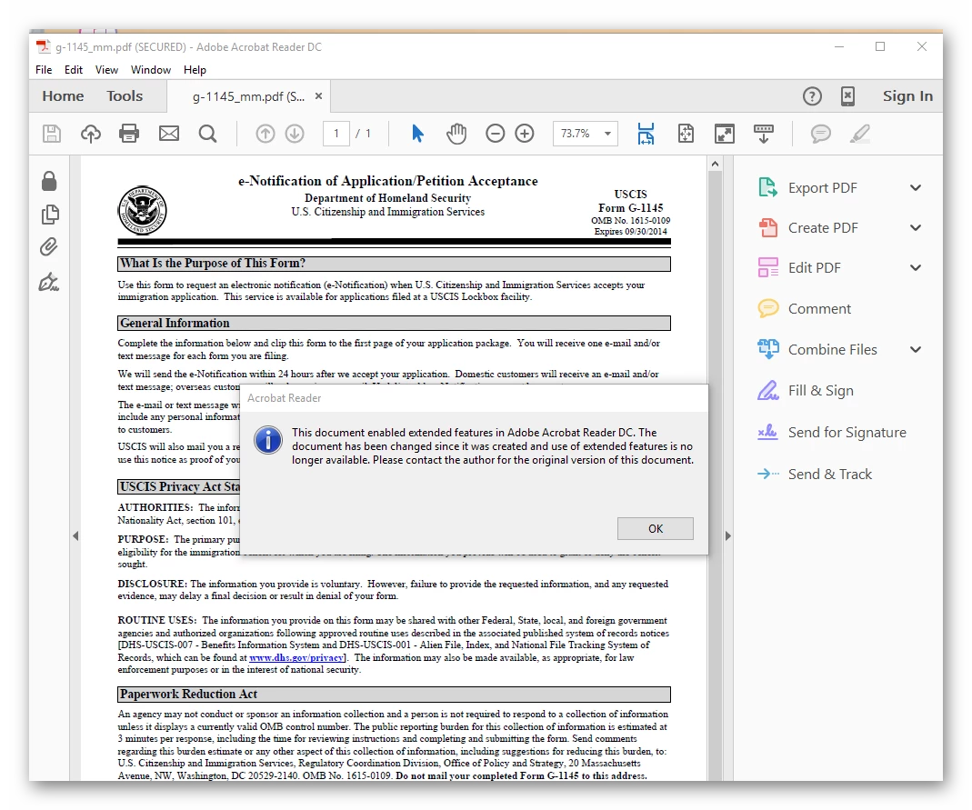Viewport: 972px width, 810px height.
Task: Collapse the left navigation pane arrow
Action: pos(75,536)
